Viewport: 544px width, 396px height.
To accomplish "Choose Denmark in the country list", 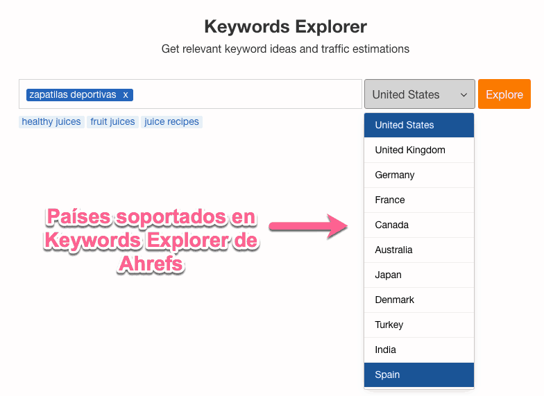I will click(419, 300).
